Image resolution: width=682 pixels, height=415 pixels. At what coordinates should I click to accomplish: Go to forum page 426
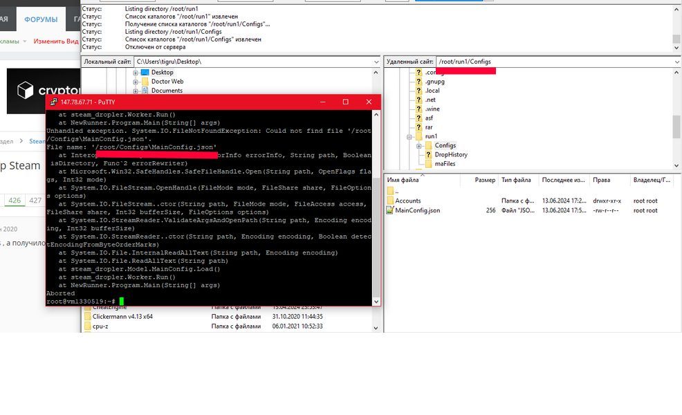15,200
